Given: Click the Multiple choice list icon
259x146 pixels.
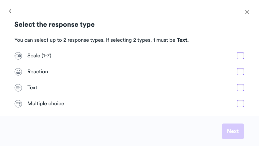Looking at the screenshot, I should (x=18, y=104).
